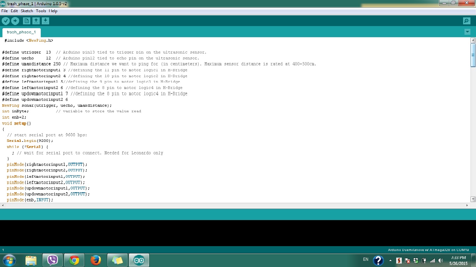
Task: Click the 'void setup()' line
Action: click(17, 123)
